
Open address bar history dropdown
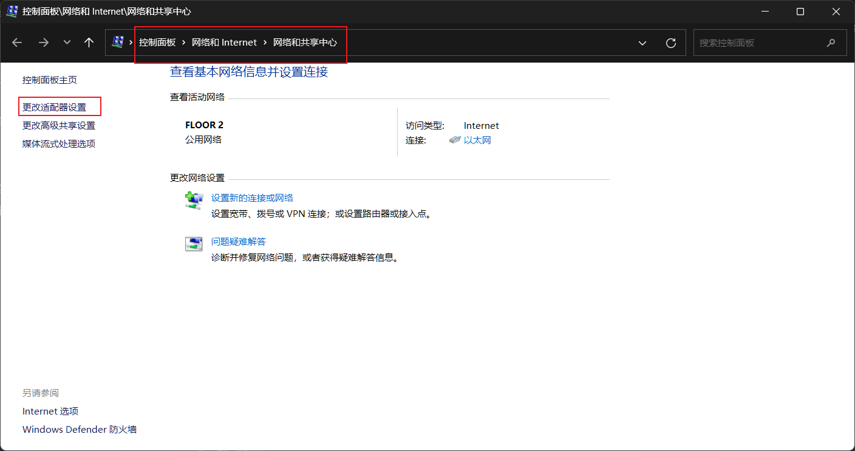pyautogui.click(x=642, y=43)
